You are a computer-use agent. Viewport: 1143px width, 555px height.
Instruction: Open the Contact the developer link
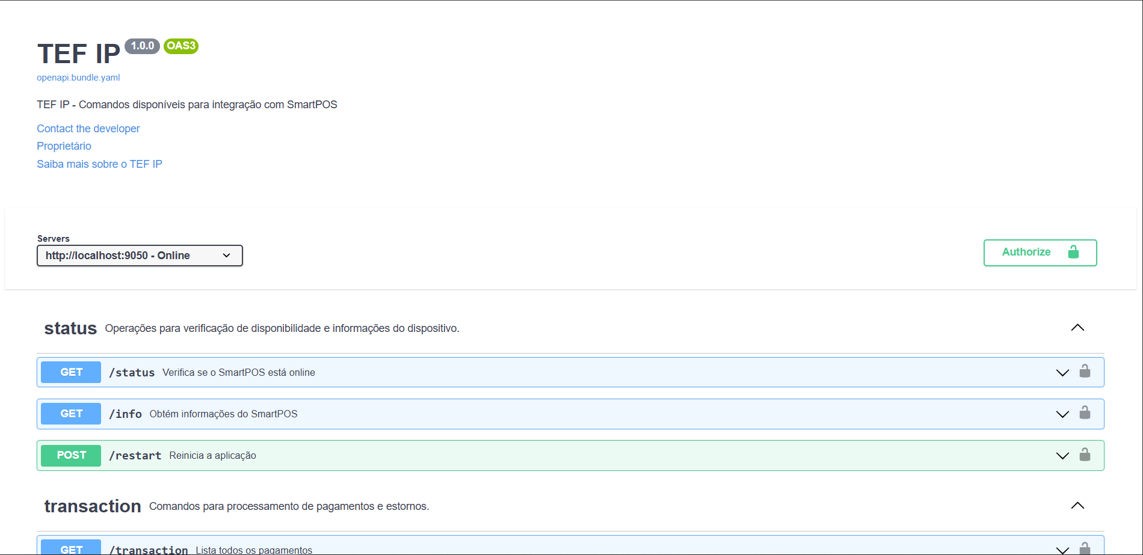click(88, 128)
